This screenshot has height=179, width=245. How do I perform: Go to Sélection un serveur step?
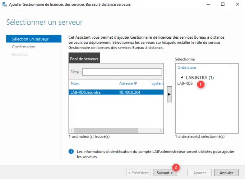coord(34,39)
